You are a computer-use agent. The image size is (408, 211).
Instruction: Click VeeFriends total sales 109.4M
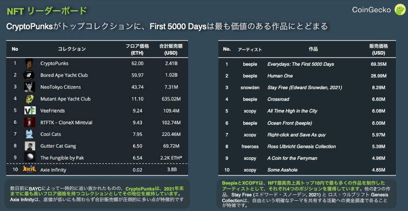click(x=172, y=111)
